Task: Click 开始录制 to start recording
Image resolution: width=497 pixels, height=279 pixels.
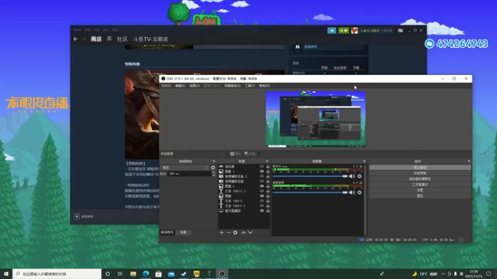Action: pyautogui.click(x=420, y=173)
